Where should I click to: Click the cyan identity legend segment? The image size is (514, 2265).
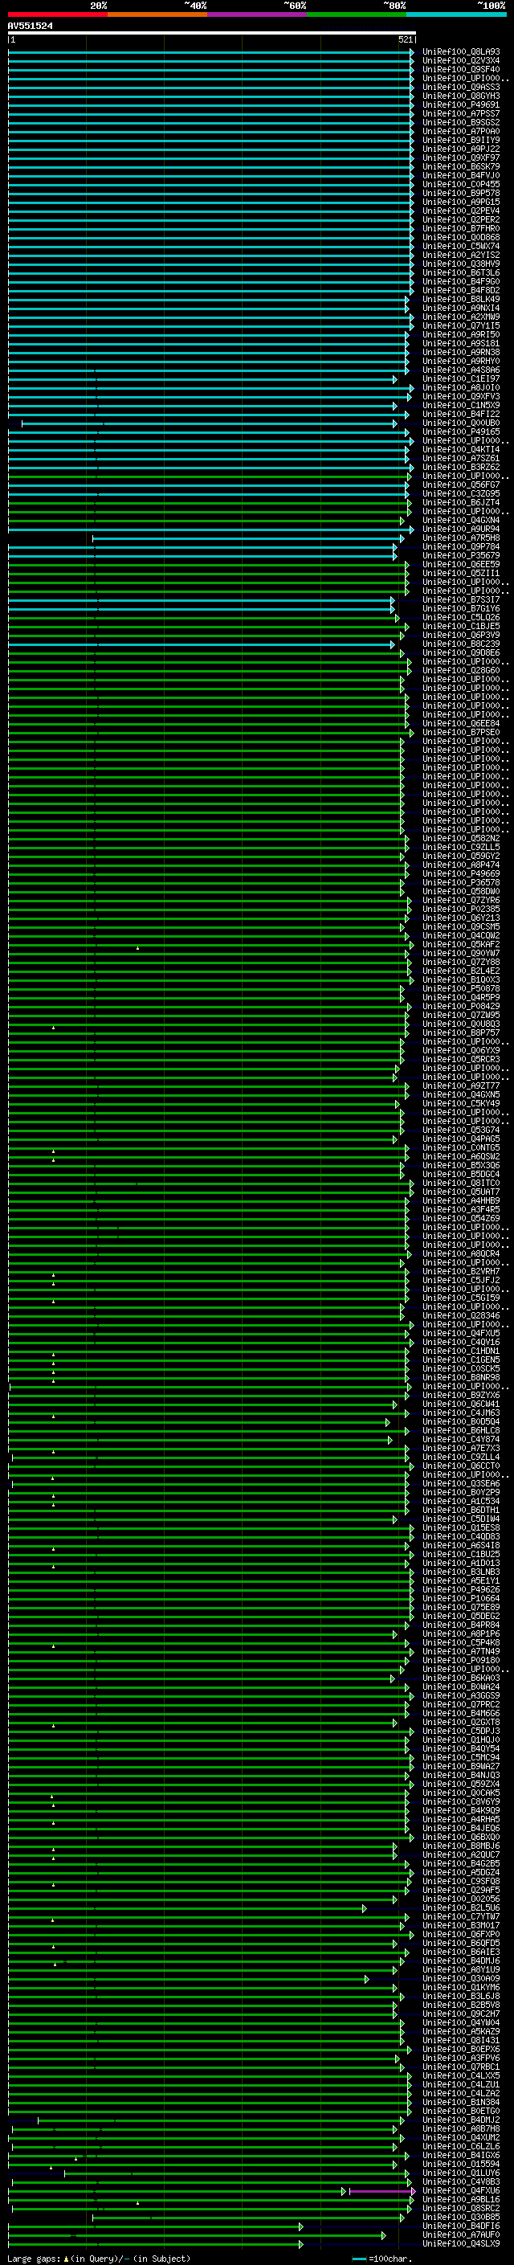(457, 14)
